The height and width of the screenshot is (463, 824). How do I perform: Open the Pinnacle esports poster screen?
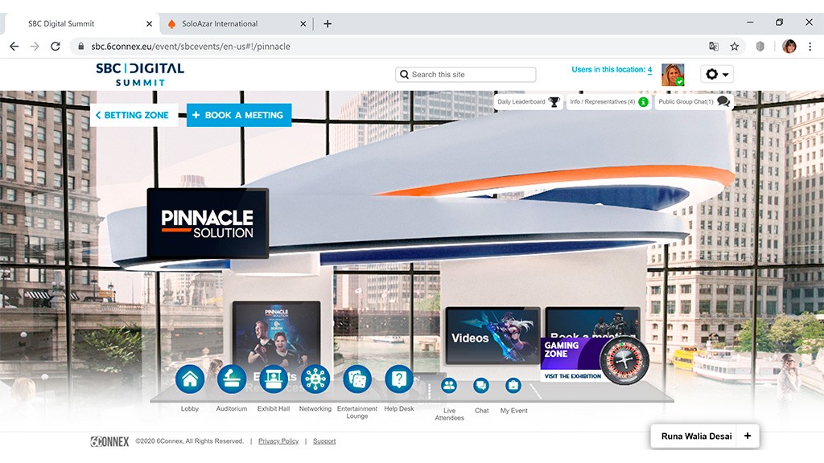(277, 334)
